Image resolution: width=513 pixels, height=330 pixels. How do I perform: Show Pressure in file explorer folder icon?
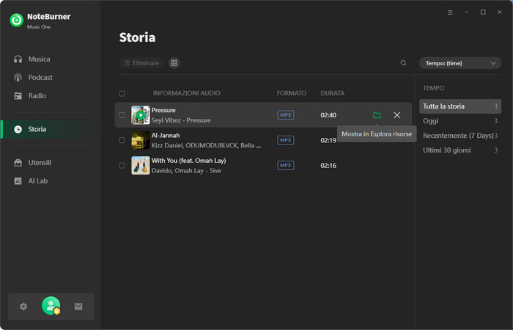[x=377, y=115]
